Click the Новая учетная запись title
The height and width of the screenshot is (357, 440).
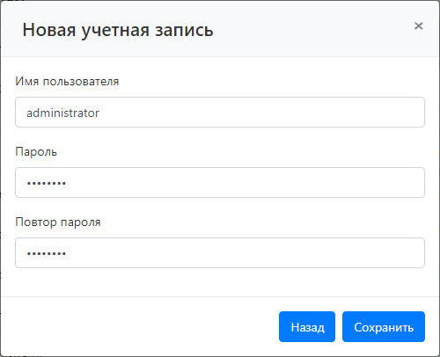coord(118,30)
